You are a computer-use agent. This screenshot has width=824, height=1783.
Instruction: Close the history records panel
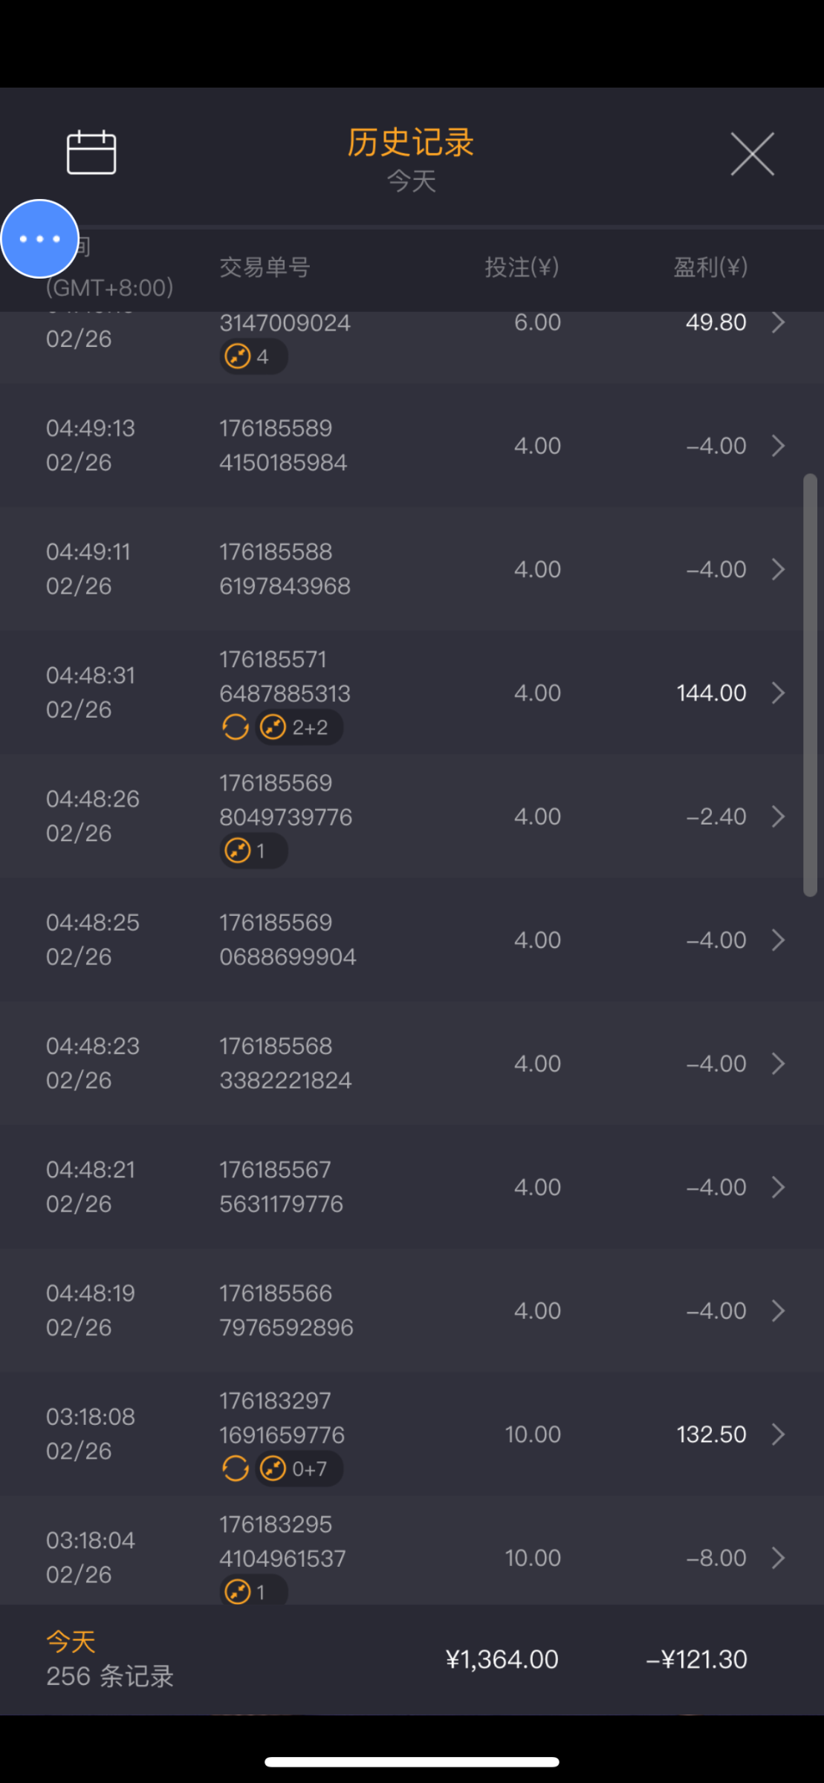[x=752, y=155]
